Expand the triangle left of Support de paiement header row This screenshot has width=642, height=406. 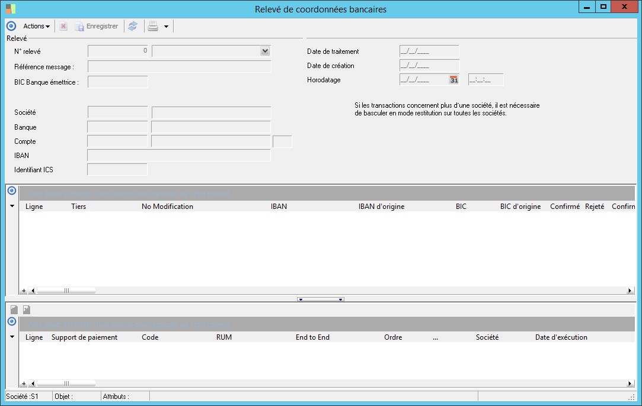point(12,337)
